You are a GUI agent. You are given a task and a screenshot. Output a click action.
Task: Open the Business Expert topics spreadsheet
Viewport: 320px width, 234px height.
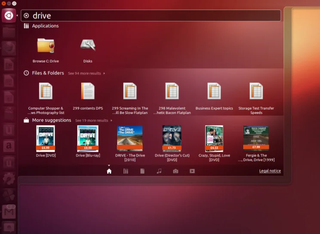click(x=214, y=92)
